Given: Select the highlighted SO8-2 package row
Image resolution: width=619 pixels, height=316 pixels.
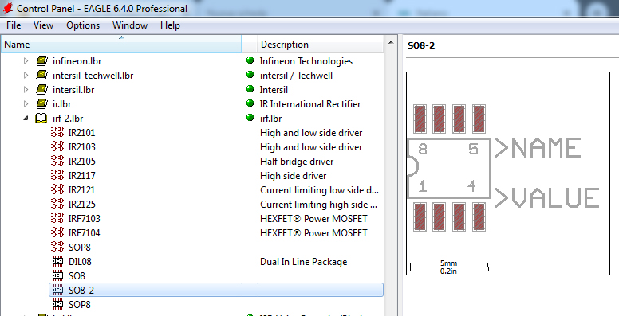Looking at the screenshot, I should [215, 290].
